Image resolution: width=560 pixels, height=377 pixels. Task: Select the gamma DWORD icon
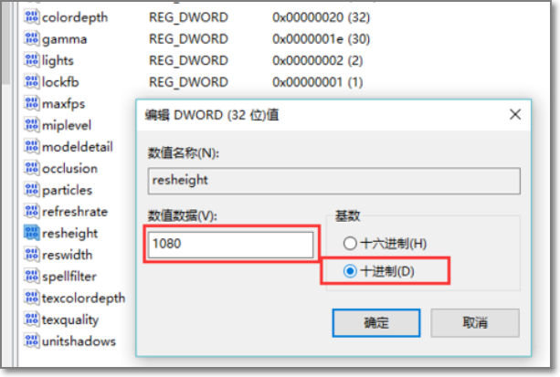coord(32,39)
